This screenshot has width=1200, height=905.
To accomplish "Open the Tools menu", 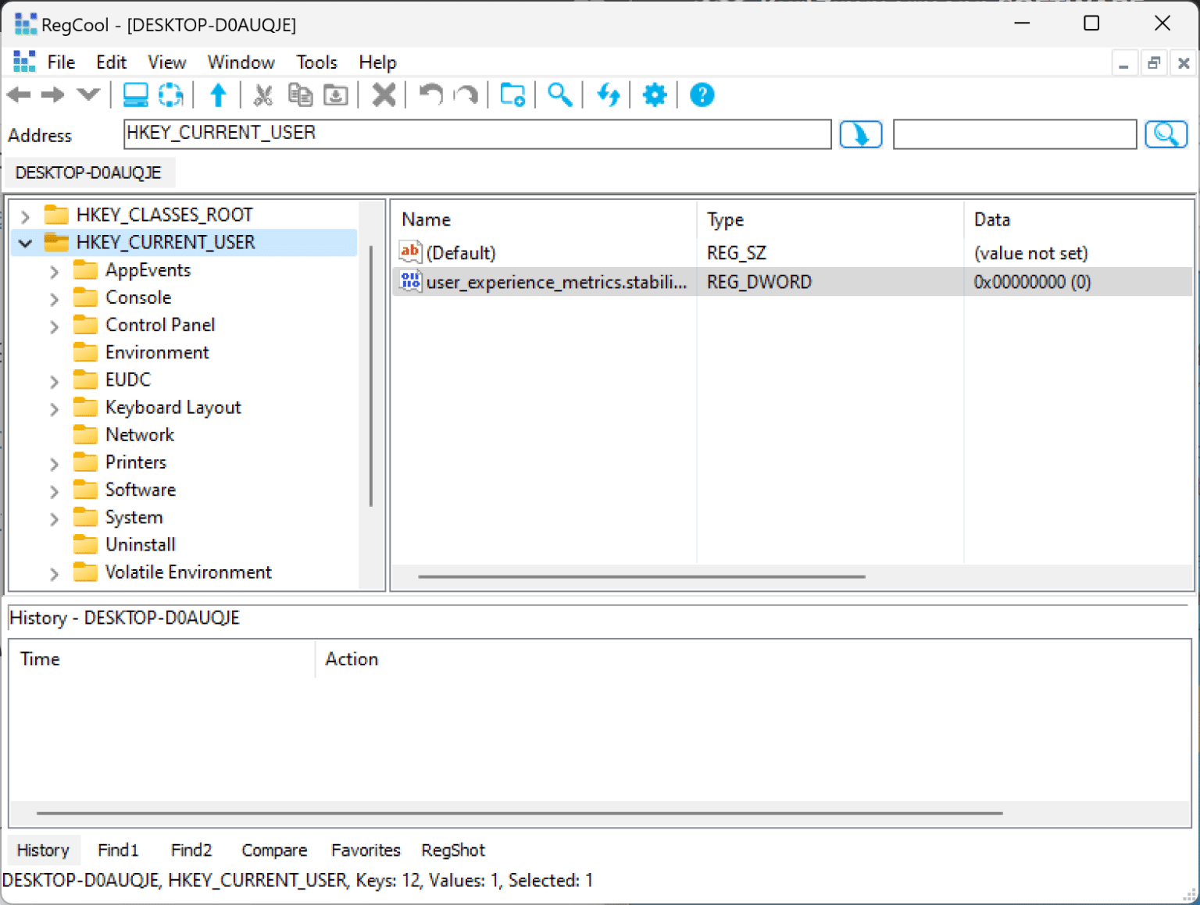I will pos(316,62).
